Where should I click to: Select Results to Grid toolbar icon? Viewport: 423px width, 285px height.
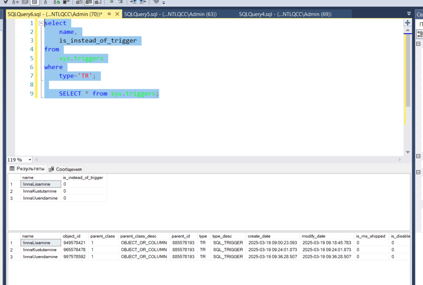coord(88,2)
